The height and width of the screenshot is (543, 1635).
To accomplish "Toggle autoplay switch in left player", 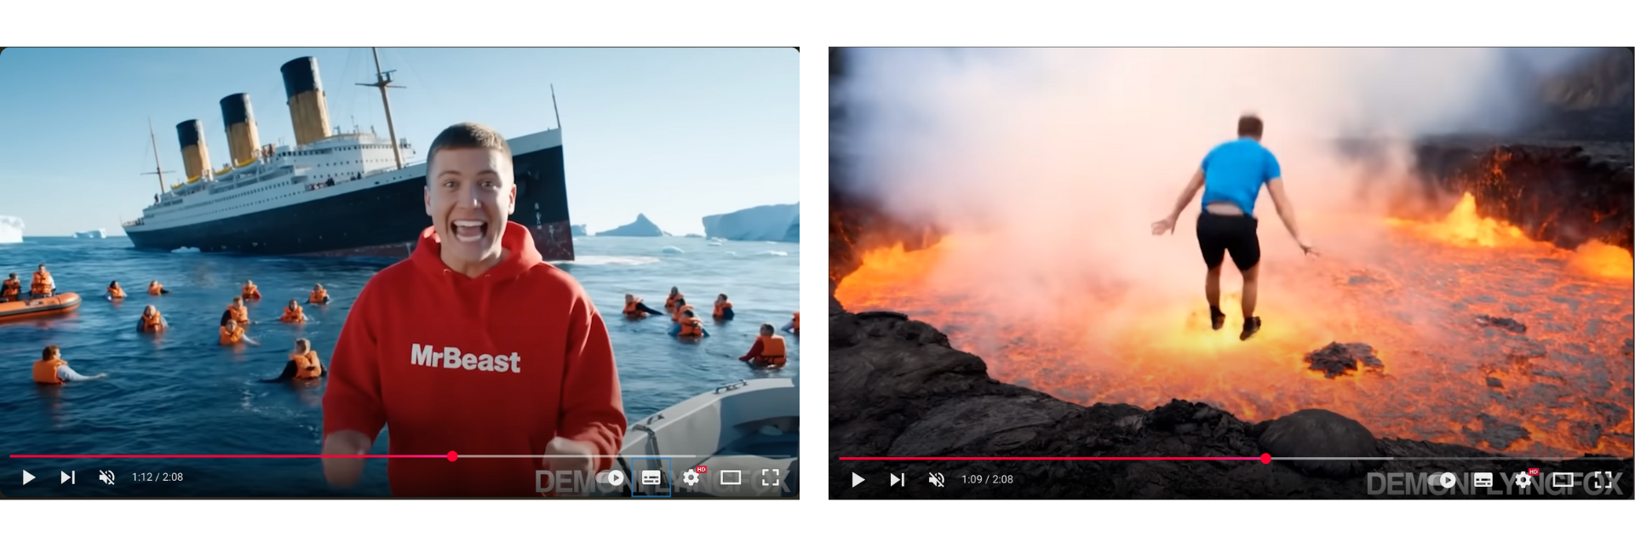I will pos(611,477).
